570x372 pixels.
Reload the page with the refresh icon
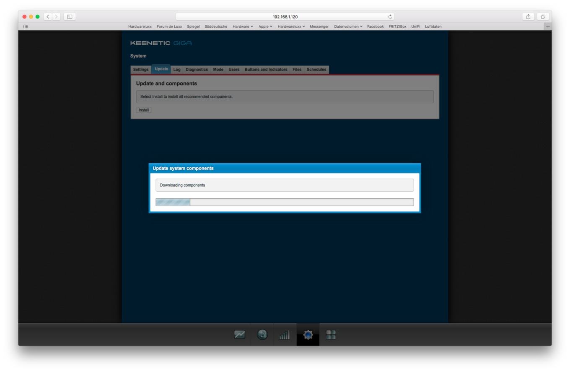pyautogui.click(x=390, y=17)
